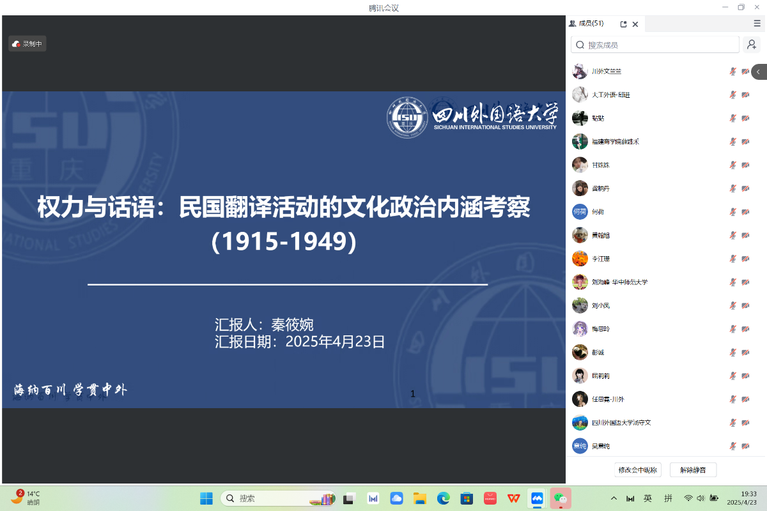Open WPS Office from the taskbar
This screenshot has height=511, width=767.
(x=513, y=498)
